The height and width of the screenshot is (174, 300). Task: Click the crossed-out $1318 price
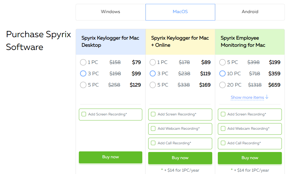[255, 85]
